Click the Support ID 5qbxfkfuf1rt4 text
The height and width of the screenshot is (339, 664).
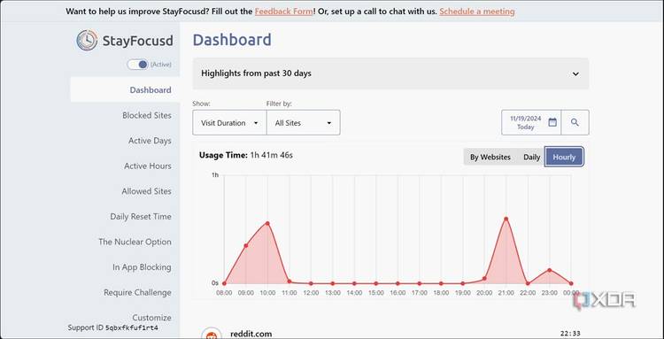tap(113, 327)
